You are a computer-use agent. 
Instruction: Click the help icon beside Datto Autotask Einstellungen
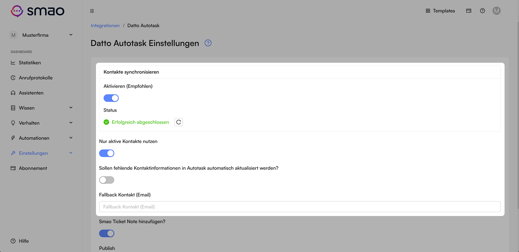tap(208, 43)
